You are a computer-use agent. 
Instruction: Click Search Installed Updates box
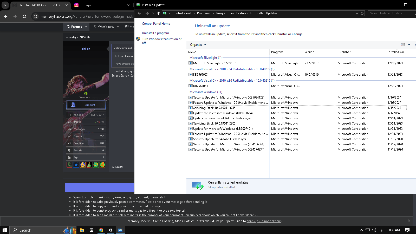click(392, 13)
